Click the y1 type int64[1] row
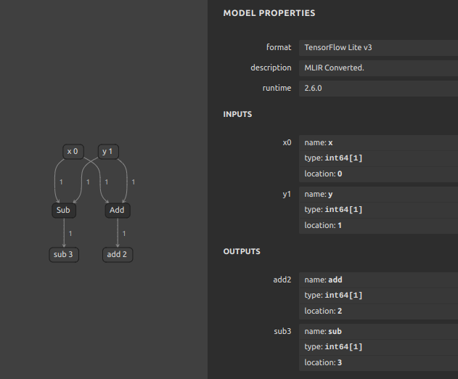Screen dimensions: 458x379 378,210
